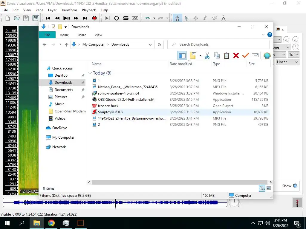Open the Undo history dropdown arrow
This screenshot has height=229, width=306.
pos(154,18)
